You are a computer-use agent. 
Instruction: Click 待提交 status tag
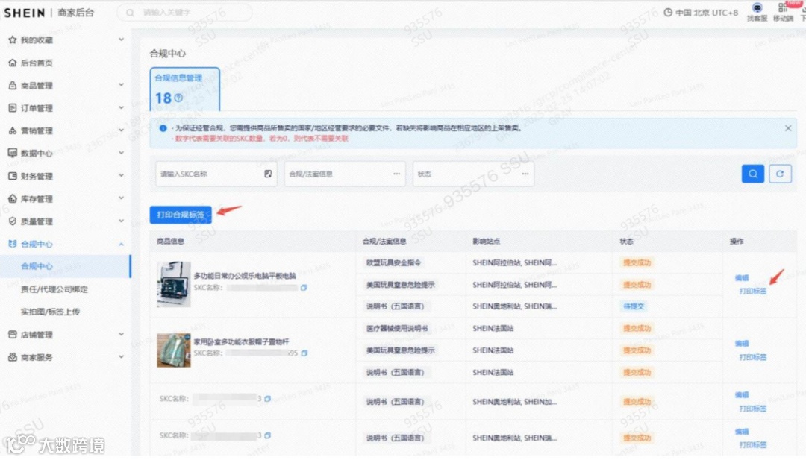[634, 306]
